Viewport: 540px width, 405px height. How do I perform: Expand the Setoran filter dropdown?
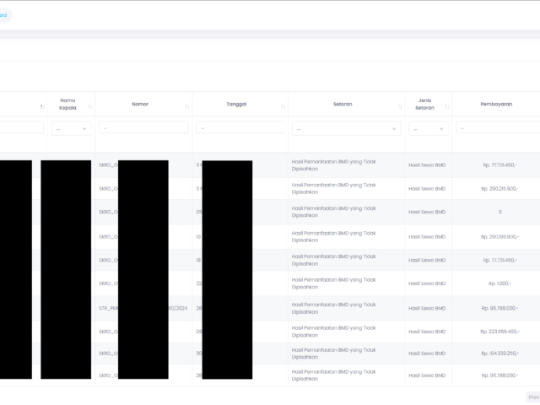tap(346, 128)
